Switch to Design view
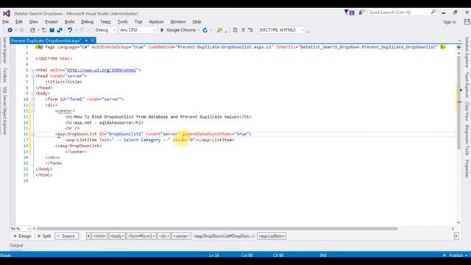Screen dimensions: 471x265 pyautogui.click(x=22, y=236)
